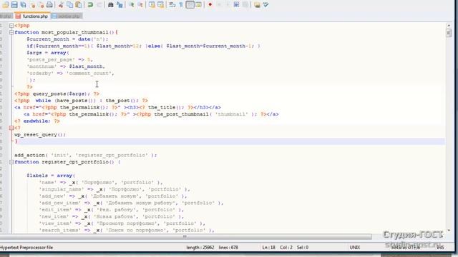Image resolution: width=458 pixels, height=257 pixels.
Task: Cut selection with the scissors icon
Action: [x=61, y=5]
